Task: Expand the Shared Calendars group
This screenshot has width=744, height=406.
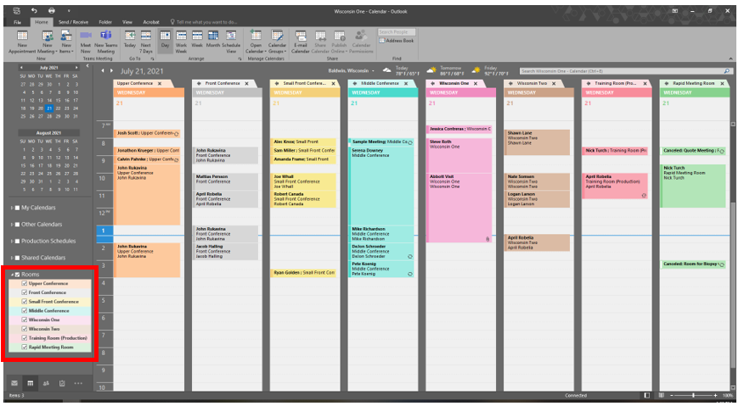Action: 12,258
